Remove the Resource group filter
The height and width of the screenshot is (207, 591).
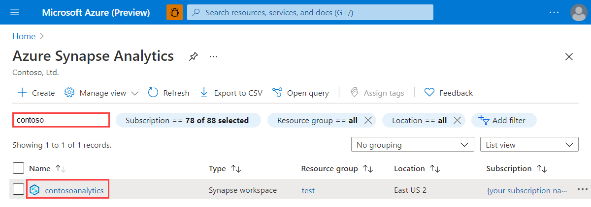coord(367,121)
